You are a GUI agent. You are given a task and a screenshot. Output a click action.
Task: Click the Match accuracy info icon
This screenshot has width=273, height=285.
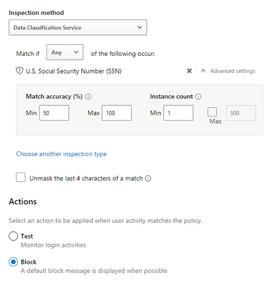(x=88, y=97)
